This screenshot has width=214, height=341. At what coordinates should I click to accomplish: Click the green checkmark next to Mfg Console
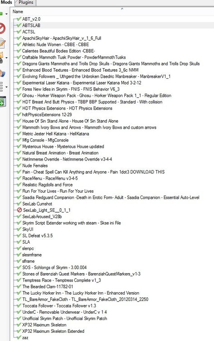click(x=19, y=140)
